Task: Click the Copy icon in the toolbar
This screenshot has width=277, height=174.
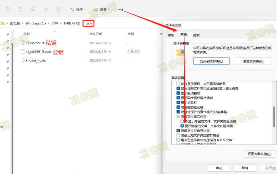Action: point(8,9)
